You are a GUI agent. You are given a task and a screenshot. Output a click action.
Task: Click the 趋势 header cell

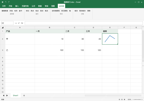click(110, 31)
